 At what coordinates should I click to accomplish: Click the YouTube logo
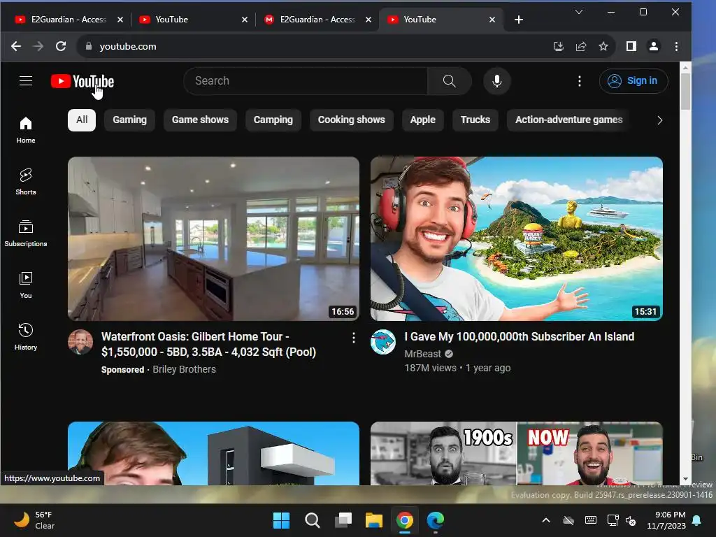[x=83, y=81]
